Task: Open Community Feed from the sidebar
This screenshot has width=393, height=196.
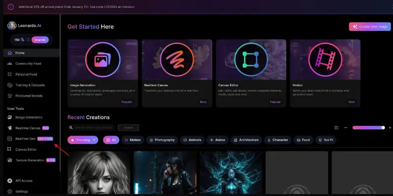Action: coord(28,64)
